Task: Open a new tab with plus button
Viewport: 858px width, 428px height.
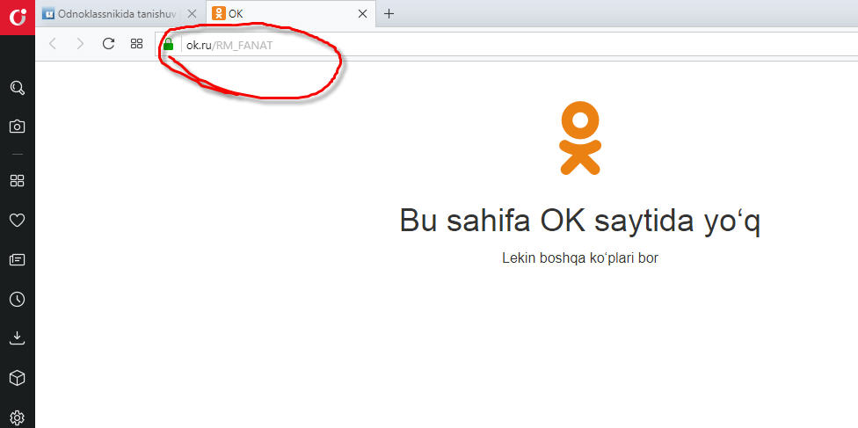Action: pos(389,14)
